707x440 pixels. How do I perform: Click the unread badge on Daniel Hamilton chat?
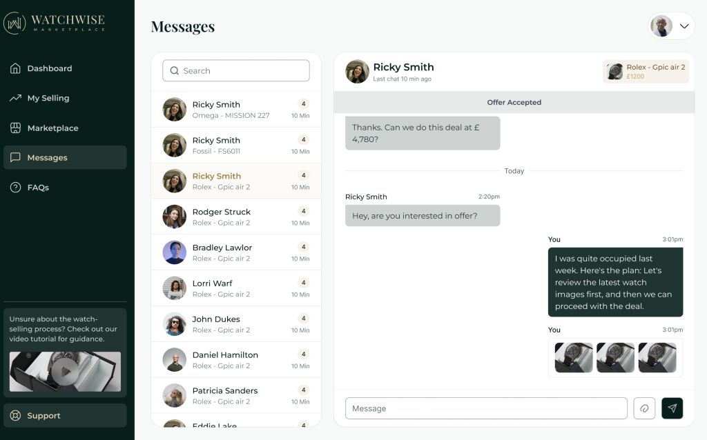(x=304, y=354)
